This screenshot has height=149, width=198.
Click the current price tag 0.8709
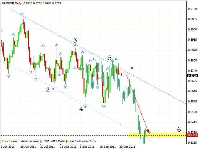tap(192, 75)
